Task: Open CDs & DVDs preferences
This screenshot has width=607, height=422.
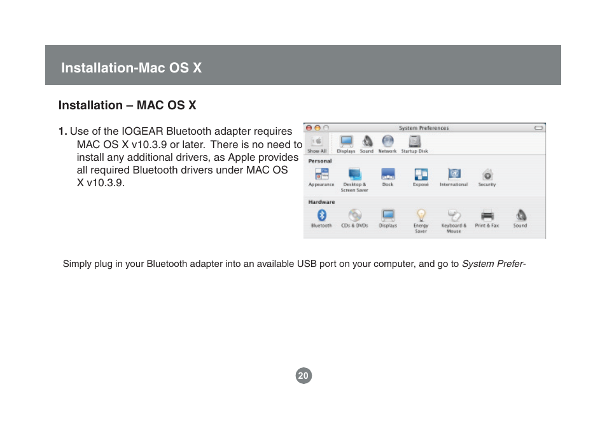Action: point(354,219)
